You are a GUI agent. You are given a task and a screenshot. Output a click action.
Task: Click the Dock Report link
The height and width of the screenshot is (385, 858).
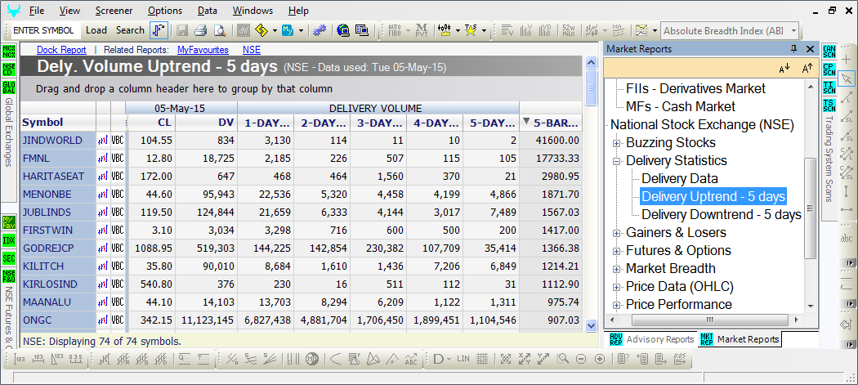click(61, 50)
